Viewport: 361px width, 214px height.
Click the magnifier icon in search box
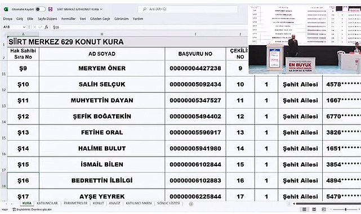[x=145, y=9]
